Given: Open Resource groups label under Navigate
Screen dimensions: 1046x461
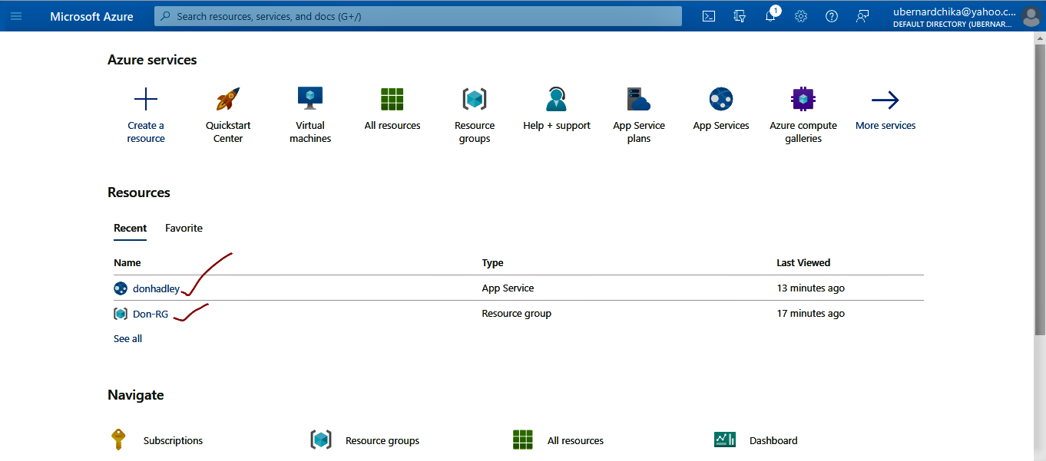Looking at the screenshot, I should pyautogui.click(x=382, y=440).
